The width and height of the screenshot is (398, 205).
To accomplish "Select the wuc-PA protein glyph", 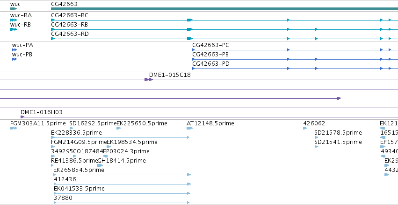I will coord(14,50).
